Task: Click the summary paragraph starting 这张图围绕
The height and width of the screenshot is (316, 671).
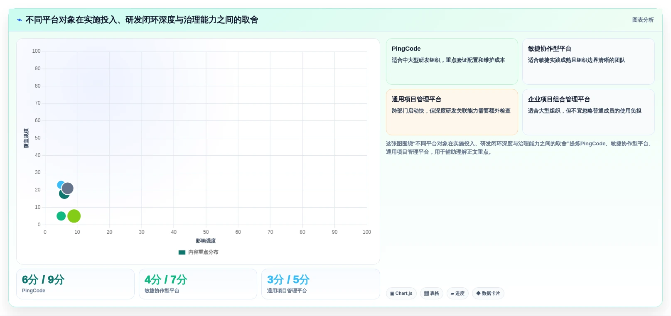Action: [519, 148]
